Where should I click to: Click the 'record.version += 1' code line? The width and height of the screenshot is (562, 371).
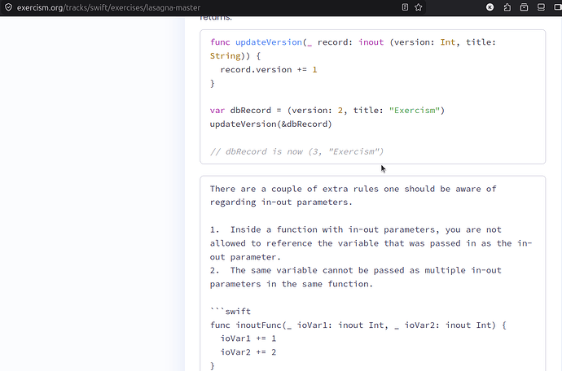(269, 69)
